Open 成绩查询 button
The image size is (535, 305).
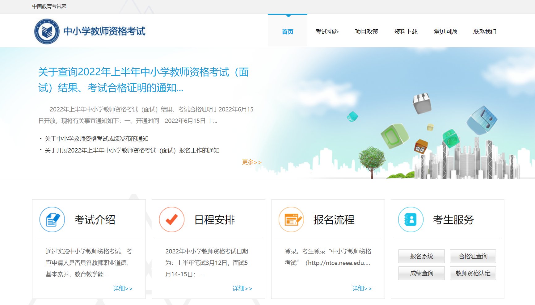(422, 273)
